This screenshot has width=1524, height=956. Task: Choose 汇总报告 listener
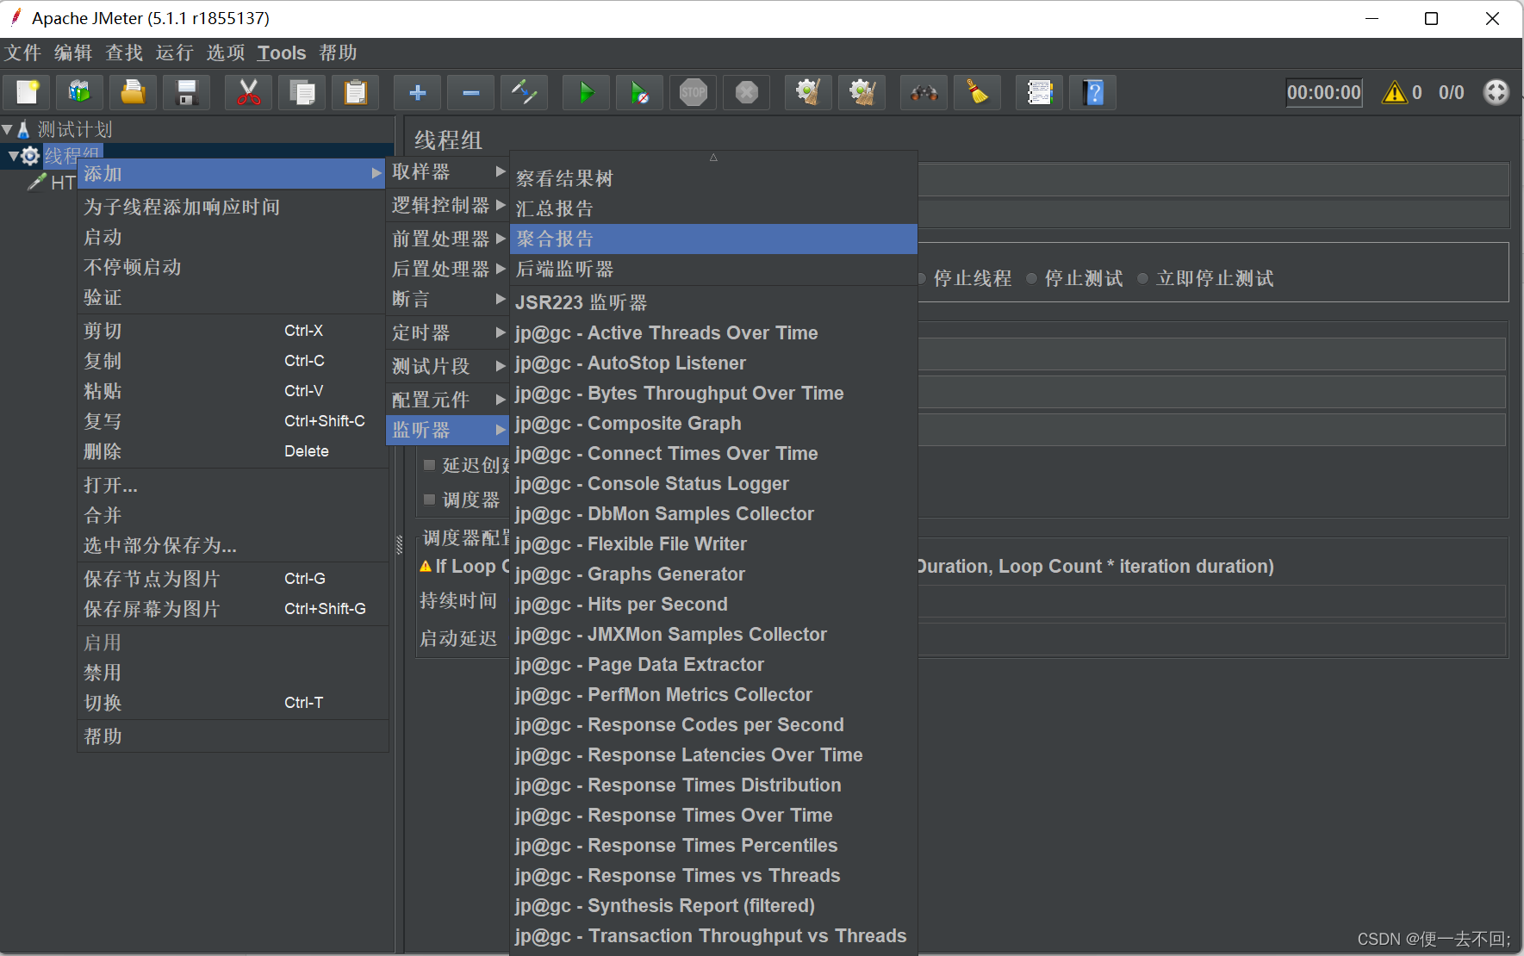(713, 208)
